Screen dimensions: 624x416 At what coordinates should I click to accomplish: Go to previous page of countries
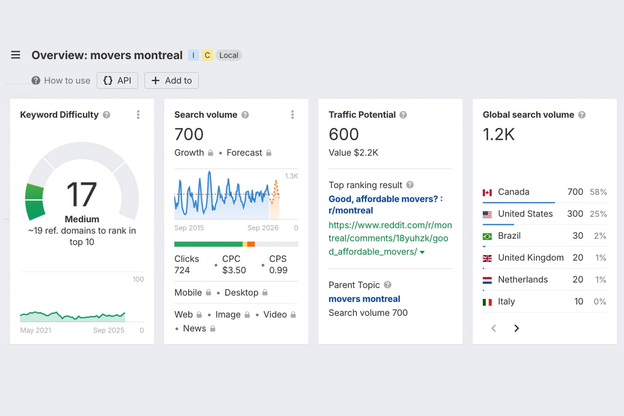tap(494, 328)
